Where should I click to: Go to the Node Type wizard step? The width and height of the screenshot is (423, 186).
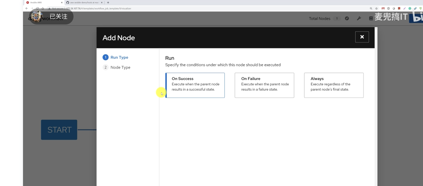click(120, 67)
